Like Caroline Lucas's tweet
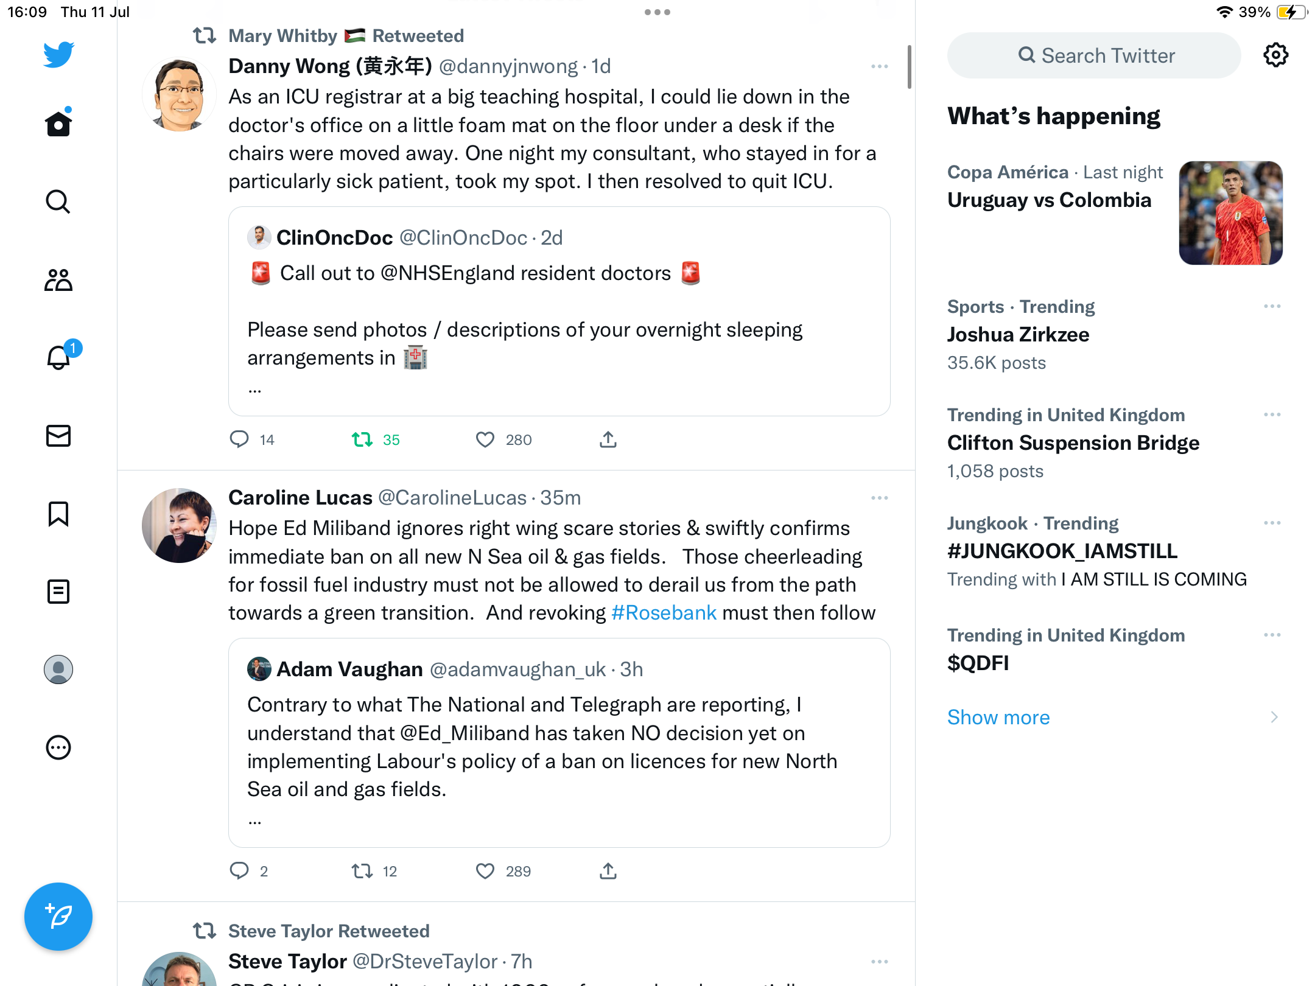This screenshot has height=986, width=1315. coord(485,872)
